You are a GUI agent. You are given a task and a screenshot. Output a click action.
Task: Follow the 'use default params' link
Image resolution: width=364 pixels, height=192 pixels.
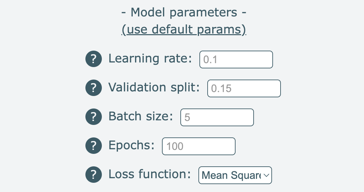(x=184, y=30)
